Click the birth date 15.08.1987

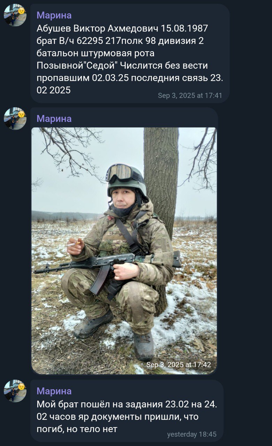184,28
